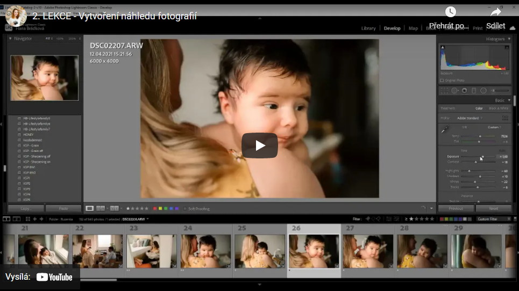This screenshot has height=291, width=519.
Task: Apply the yellow color label in toolbar
Action: tap(160, 209)
